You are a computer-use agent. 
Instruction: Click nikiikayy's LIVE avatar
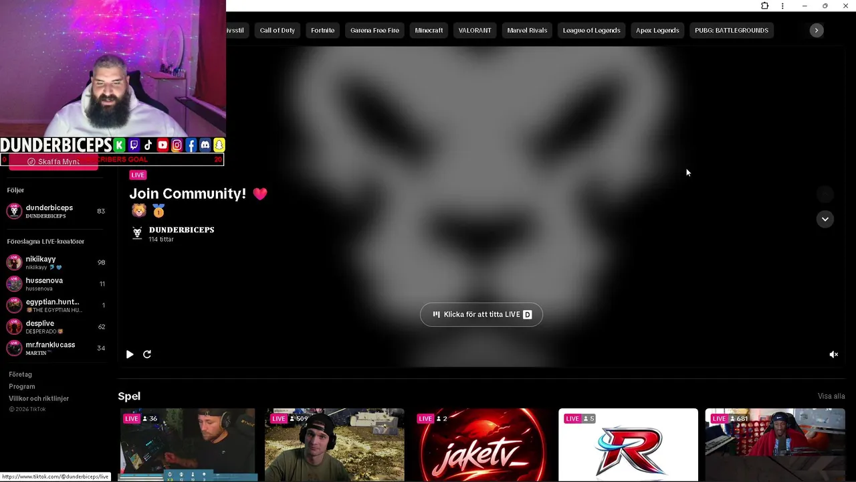(14, 262)
